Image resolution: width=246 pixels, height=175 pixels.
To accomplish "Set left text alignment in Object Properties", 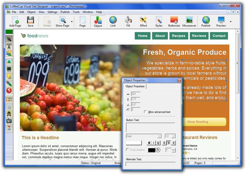I will coord(164,143).
